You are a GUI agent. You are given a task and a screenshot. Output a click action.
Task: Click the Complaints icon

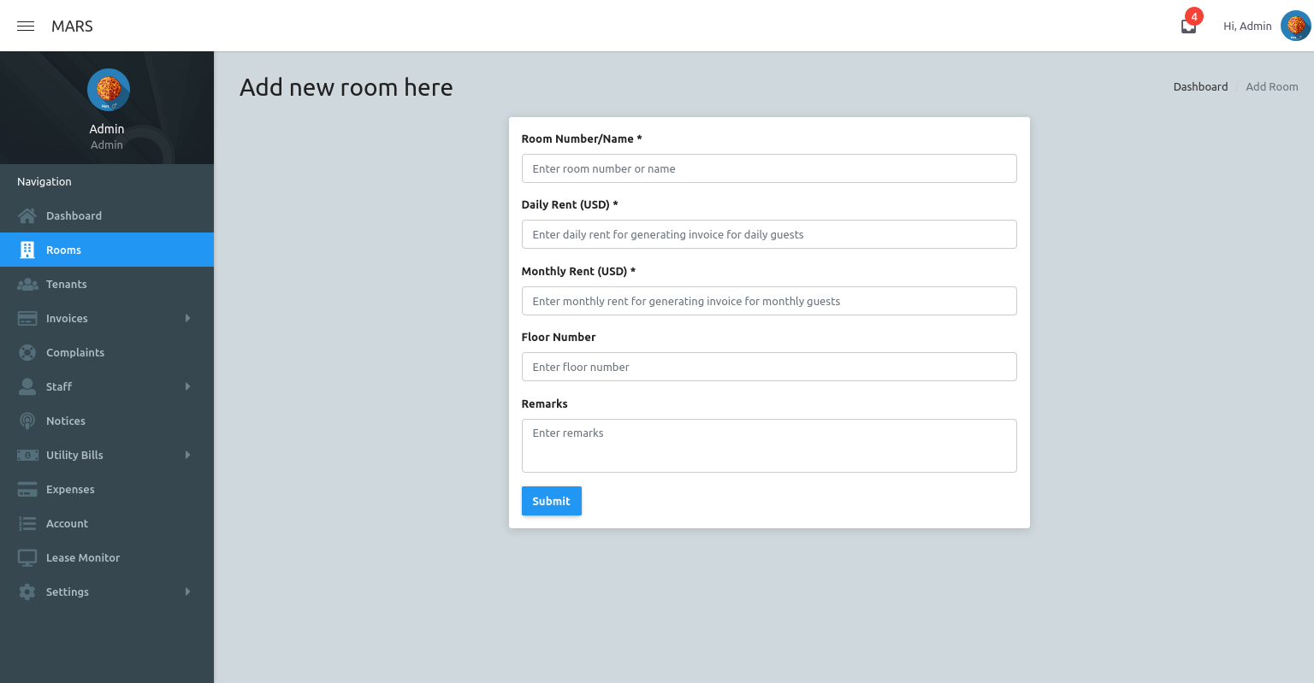click(27, 352)
